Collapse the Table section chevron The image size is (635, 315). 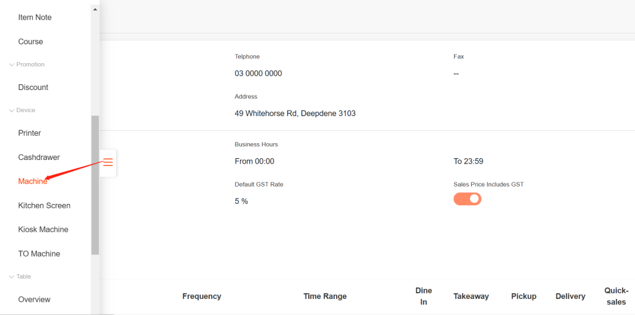[x=11, y=277]
